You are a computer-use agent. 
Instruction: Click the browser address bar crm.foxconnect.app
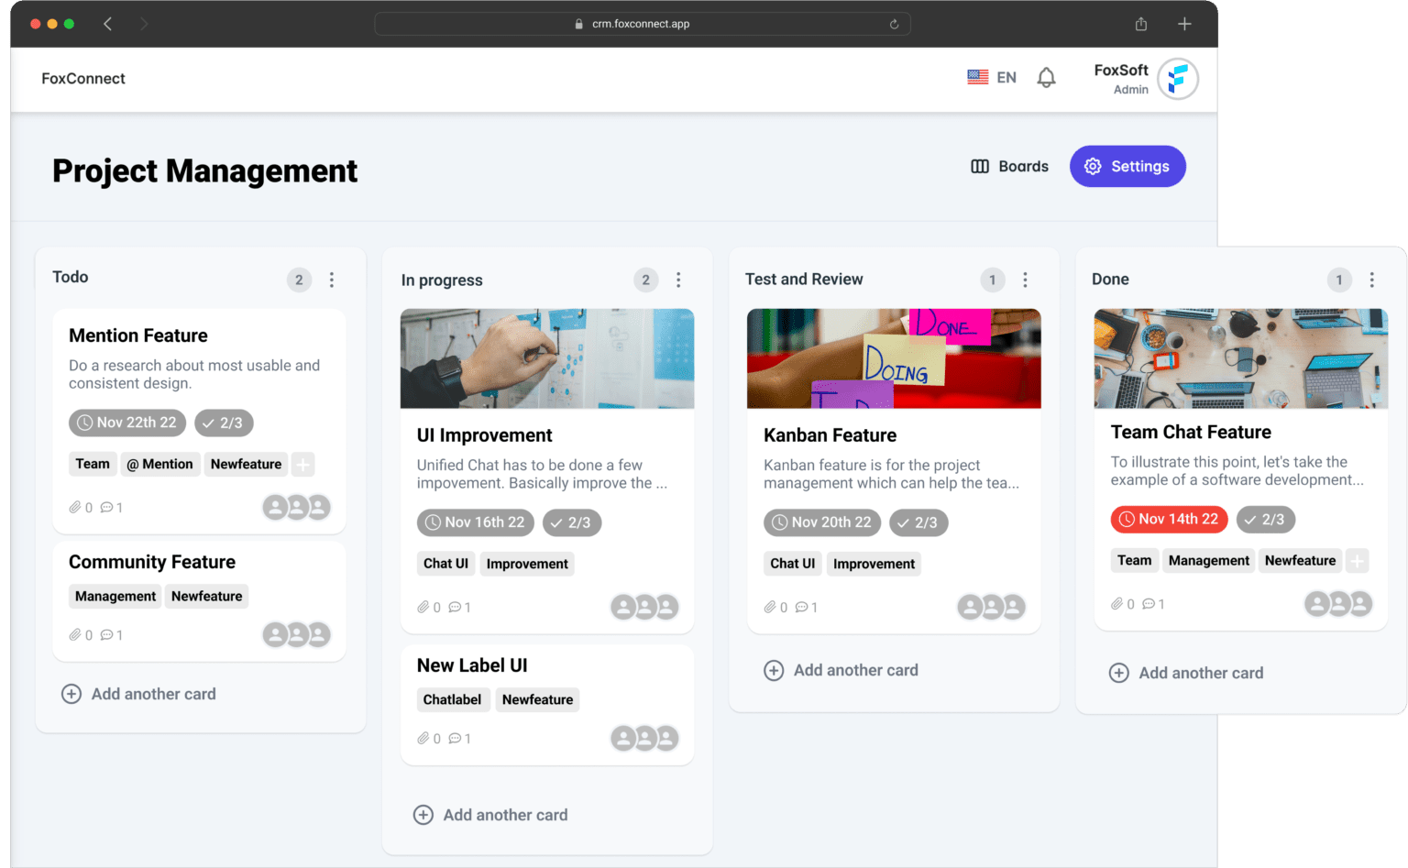[x=642, y=24]
